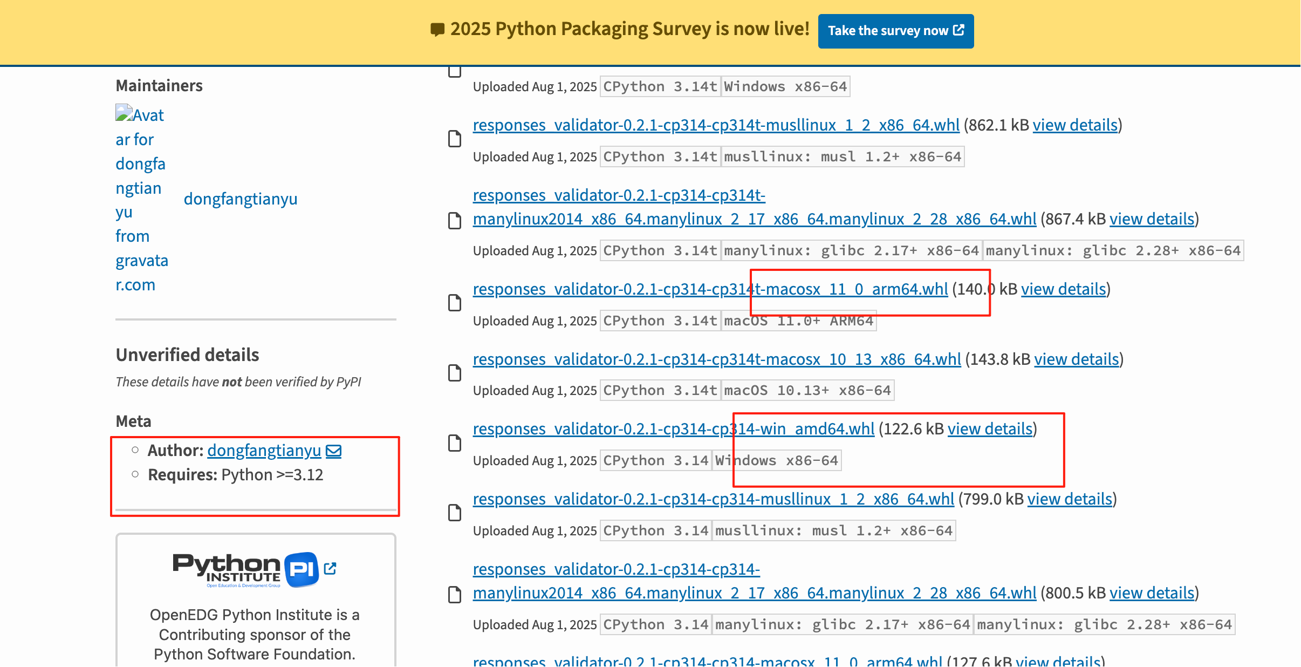Click the document icon next to the macosx arm64 wheel

click(454, 302)
